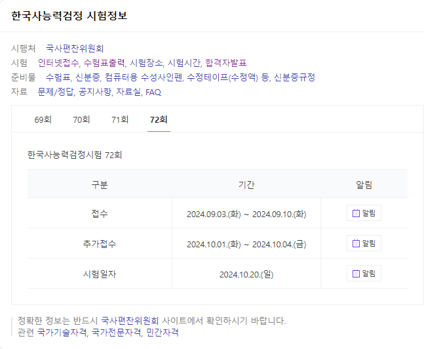The width and height of the screenshot is (424, 349).
Task: Open the 국사편찬위원회 link next to 시행처
Action: pos(75,49)
